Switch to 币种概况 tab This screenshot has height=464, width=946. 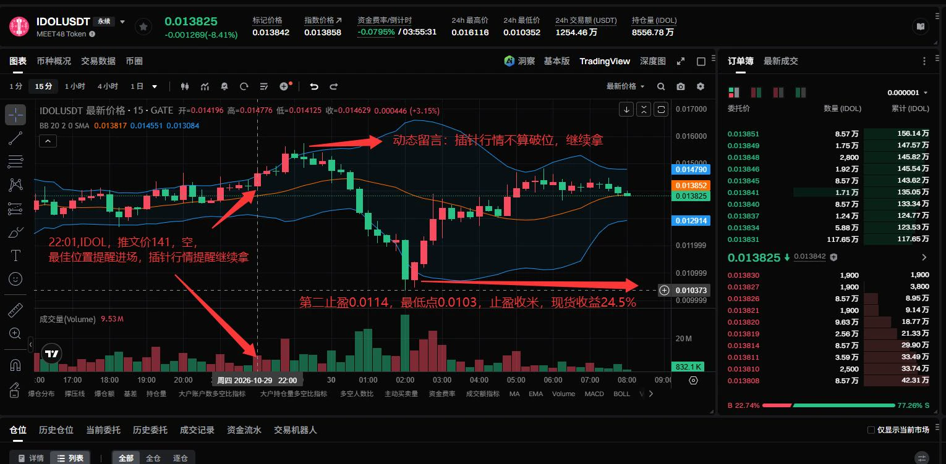(x=54, y=61)
